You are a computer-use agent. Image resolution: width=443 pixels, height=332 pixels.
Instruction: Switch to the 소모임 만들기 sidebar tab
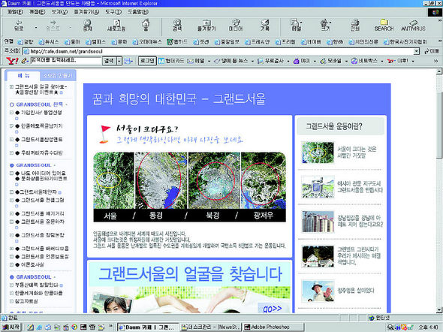pyautogui.click(x=58, y=76)
